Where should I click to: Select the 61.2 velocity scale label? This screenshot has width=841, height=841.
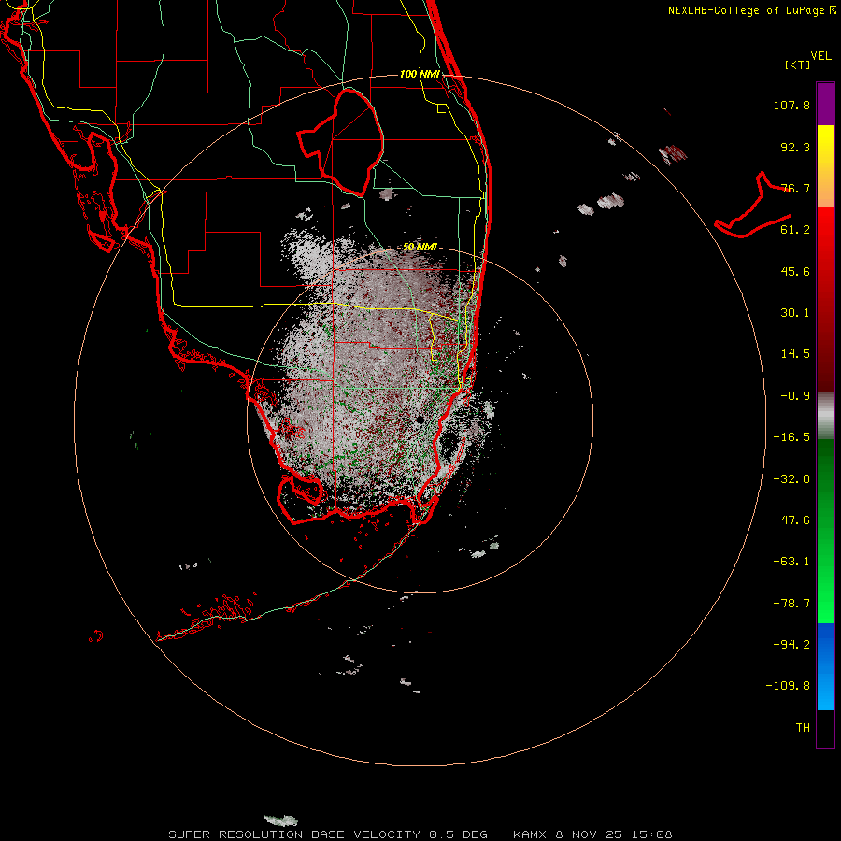[x=795, y=230]
